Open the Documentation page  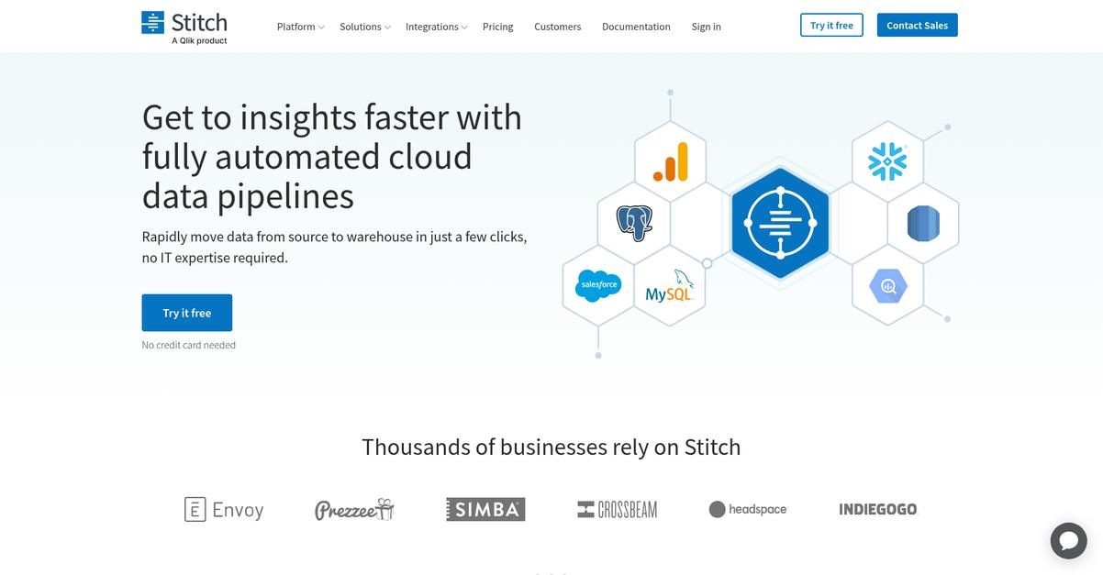[636, 27]
